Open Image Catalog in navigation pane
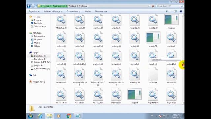Screen dimensions: 211x119 pyautogui.click(x=38, y=82)
